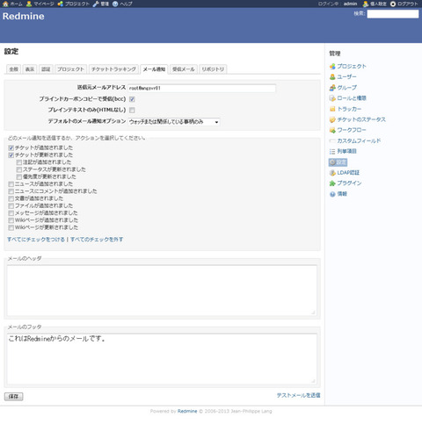422x424 pixels.
Task: Click sidebar ロールと権限 icon
Action: click(x=332, y=98)
